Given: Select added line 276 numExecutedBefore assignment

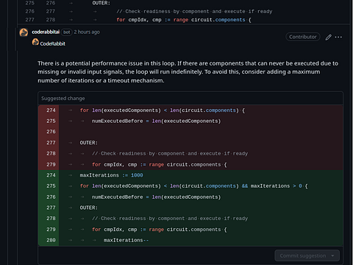Looking at the screenshot, I should tap(190, 197).
